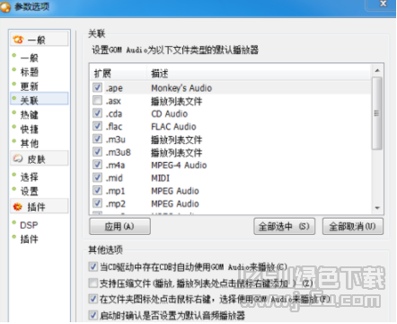Click the 全部选中(S) button
397x324 pixels.
point(284,226)
